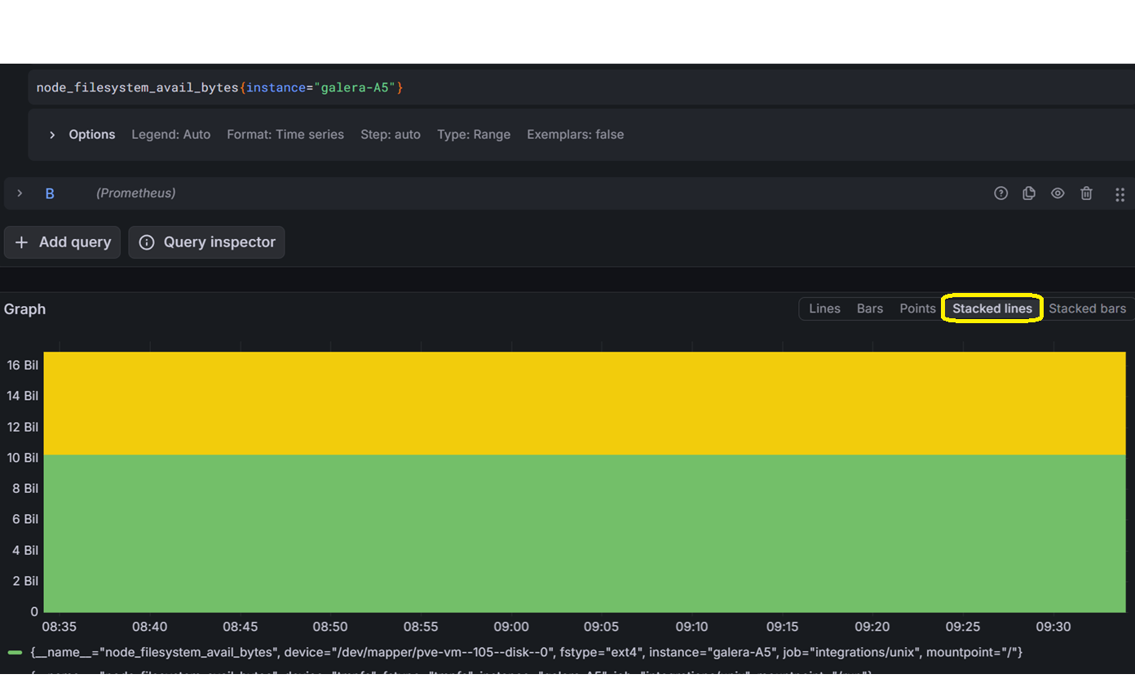Click the 09:00 time axis label
This screenshot has width=1135, height=692.
[x=510, y=627]
